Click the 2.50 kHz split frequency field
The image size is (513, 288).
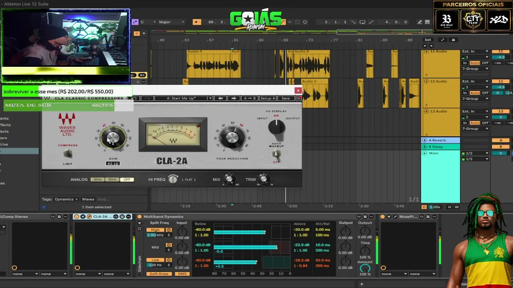(x=156, y=235)
